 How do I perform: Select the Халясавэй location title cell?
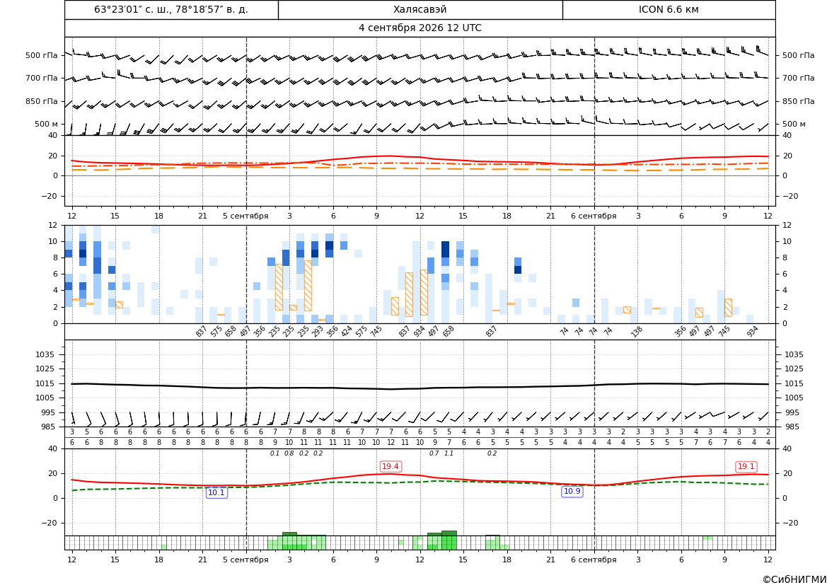pos(420,9)
